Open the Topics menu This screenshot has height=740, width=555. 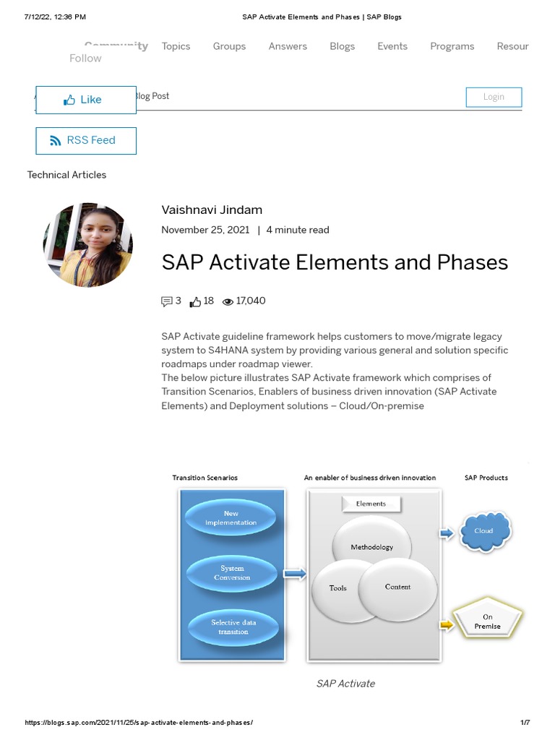coord(176,46)
